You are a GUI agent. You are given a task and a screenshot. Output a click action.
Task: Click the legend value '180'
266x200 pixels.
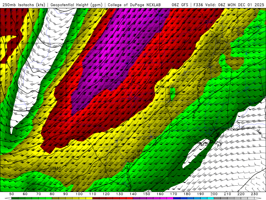(x=187, y=194)
